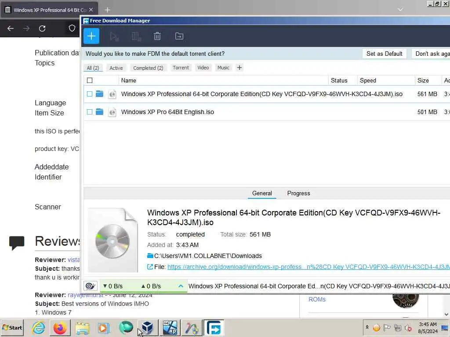Click the 501 MB size cell
This screenshot has height=337, width=450.
click(x=427, y=112)
